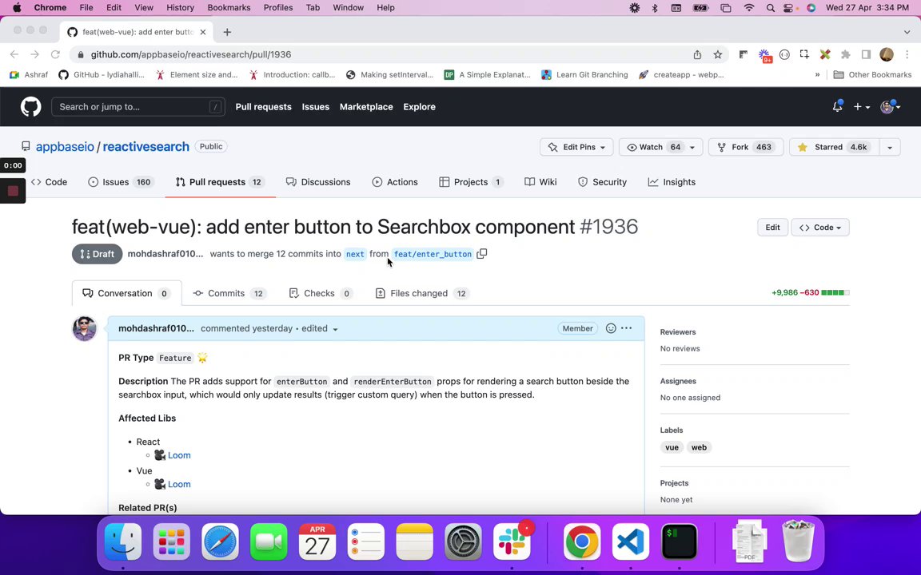Toggle the Starred button for the repo
The width and height of the screenshot is (921, 575).
pos(834,147)
